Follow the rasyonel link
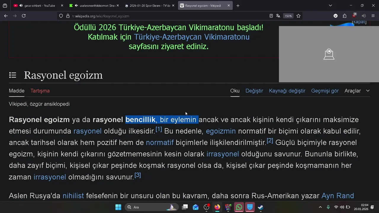The image size is (379, 213). pyautogui.click(x=87, y=131)
